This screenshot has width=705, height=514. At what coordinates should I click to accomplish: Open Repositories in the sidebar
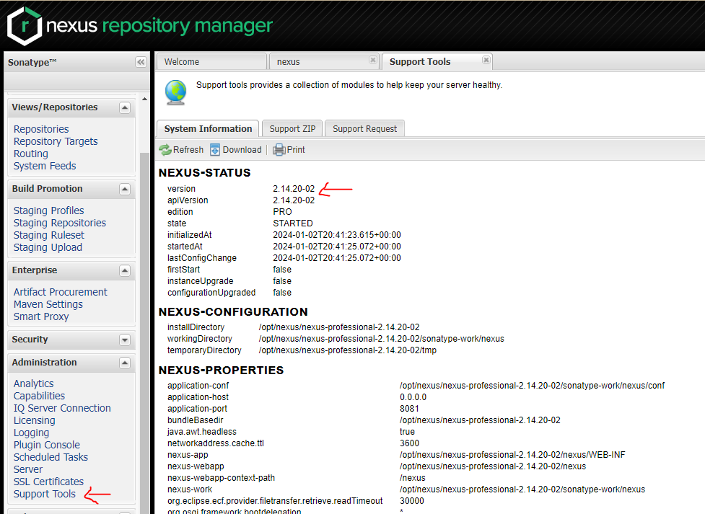click(x=41, y=129)
